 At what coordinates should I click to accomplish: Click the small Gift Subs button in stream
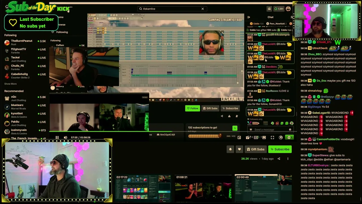tap(210, 108)
